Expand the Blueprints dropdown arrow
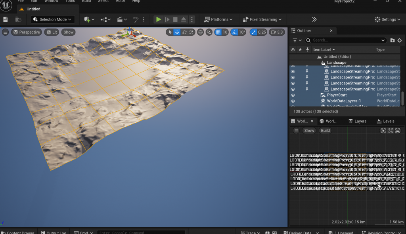This screenshot has height=234, width=406. click(109, 19)
